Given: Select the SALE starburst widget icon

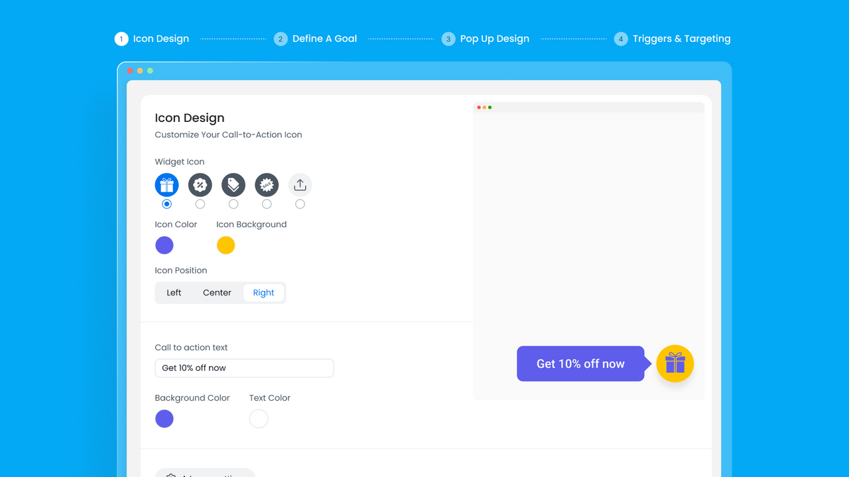Looking at the screenshot, I should [x=266, y=185].
